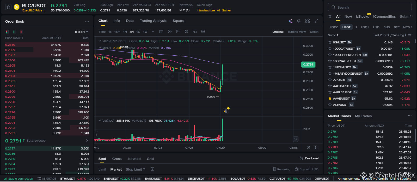The height and width of the screenshot is (182, 417).
Task: Open Stop Limit order type dropdown
Action: coord(136,169)
